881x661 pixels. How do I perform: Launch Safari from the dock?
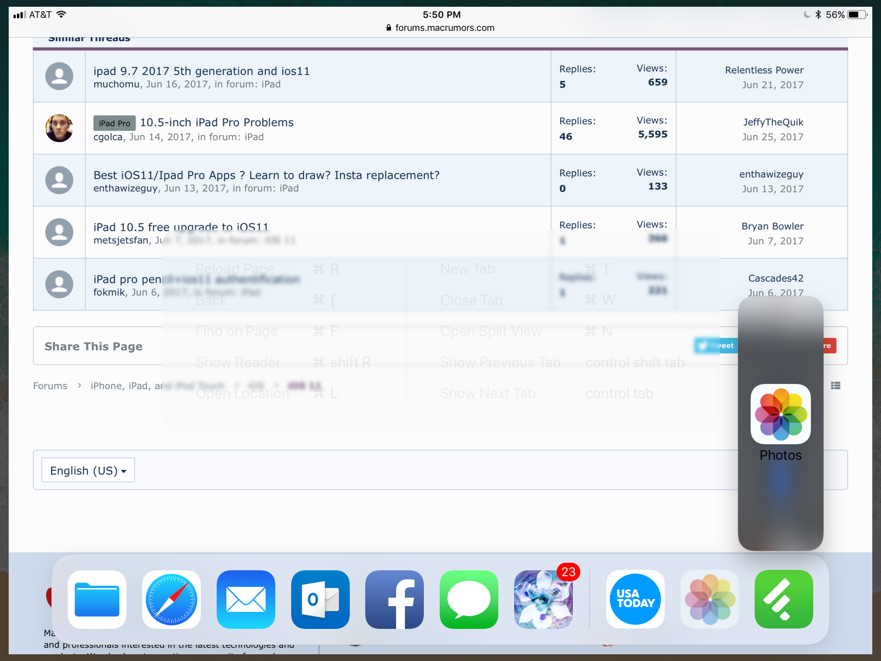(171, 599)
